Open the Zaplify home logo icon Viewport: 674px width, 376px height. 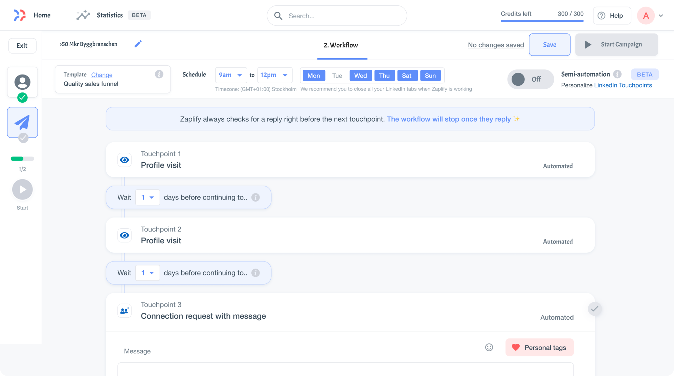tap(20, 15)
